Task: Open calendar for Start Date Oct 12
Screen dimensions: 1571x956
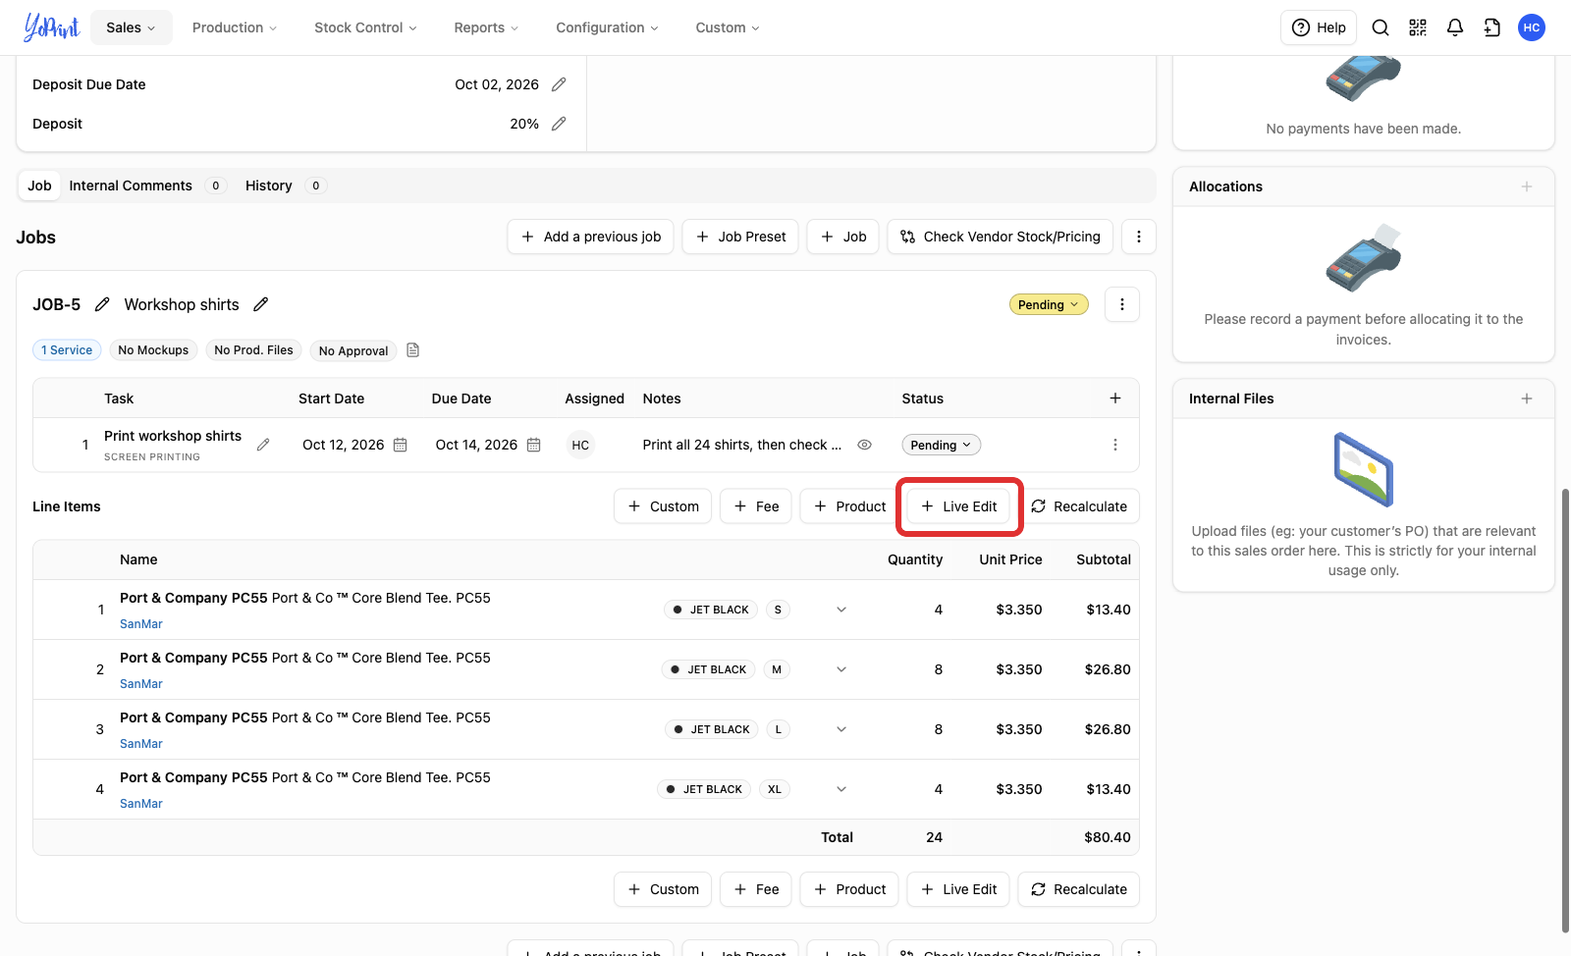Action: point(401,445)
